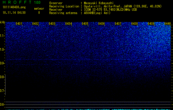Click the 0437 time marker
Screen dimensions: 173x110
pyautogui.click(x=118, y=23)
